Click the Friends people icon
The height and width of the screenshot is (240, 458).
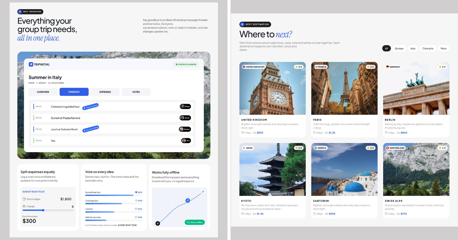(x=24, y=207)
